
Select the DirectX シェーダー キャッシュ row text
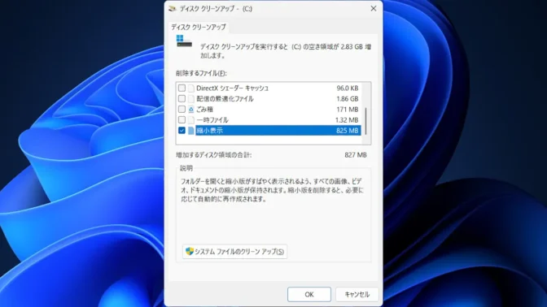pyautogui.click(x=232, y=88)
